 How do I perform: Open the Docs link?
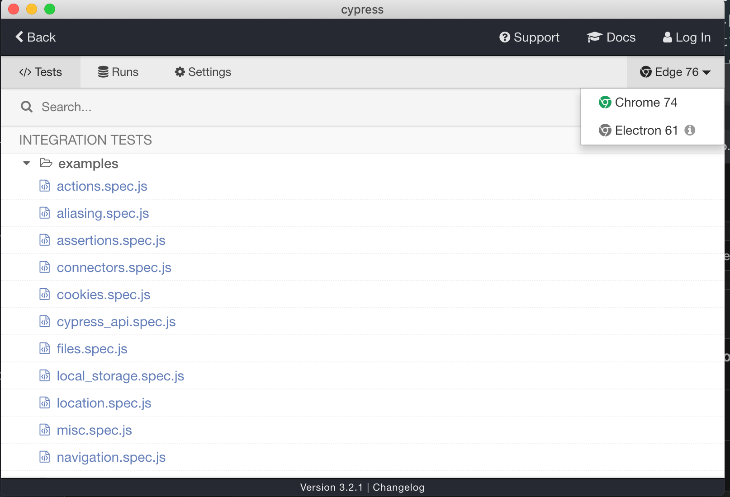611,37
